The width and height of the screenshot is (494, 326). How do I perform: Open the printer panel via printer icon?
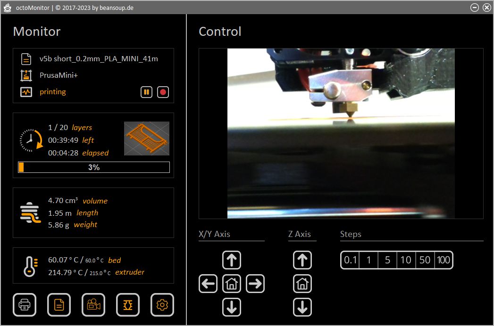click(x=25, y=305)
